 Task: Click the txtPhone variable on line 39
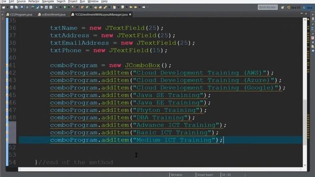tap(65, 50)
